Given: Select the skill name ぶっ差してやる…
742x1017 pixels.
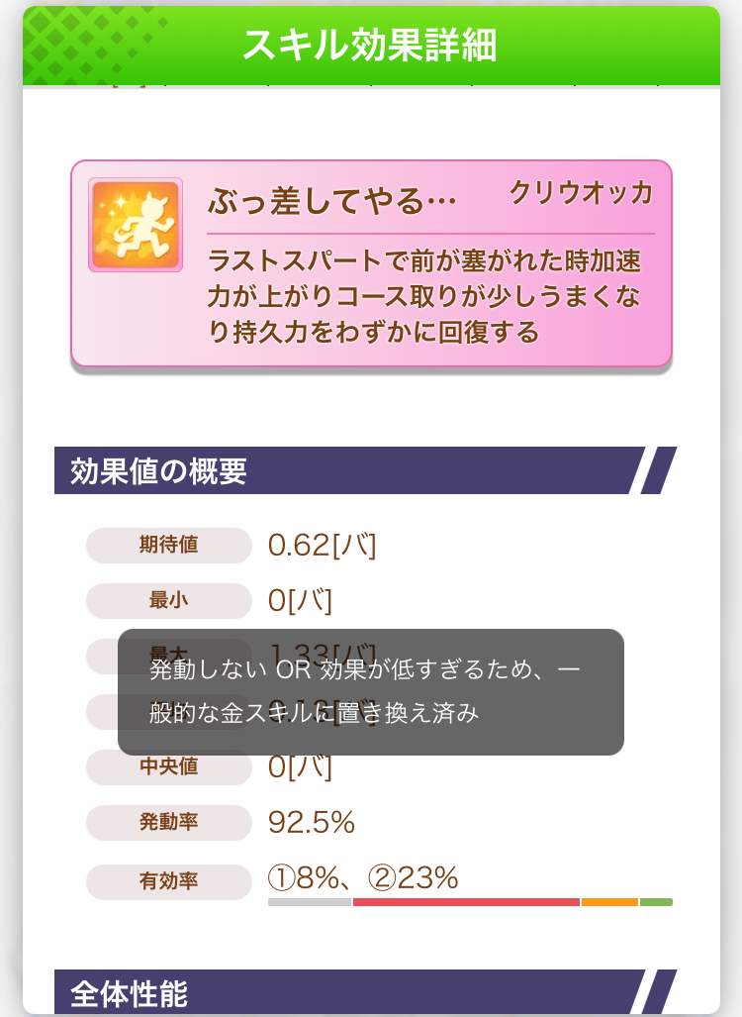Looking at the screenshot, I should 331,201.
